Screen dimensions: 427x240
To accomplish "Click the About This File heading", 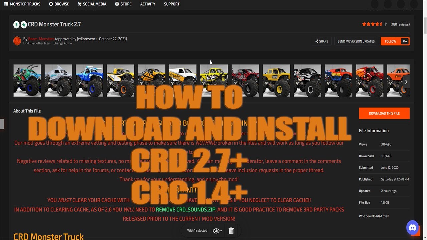I will [x=27, y=111].
